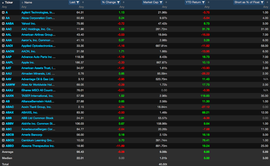The height and width of the screenshot is (166, 270).
Task: Sort by Ticker using its sort arrow
Action: point(3,2)
